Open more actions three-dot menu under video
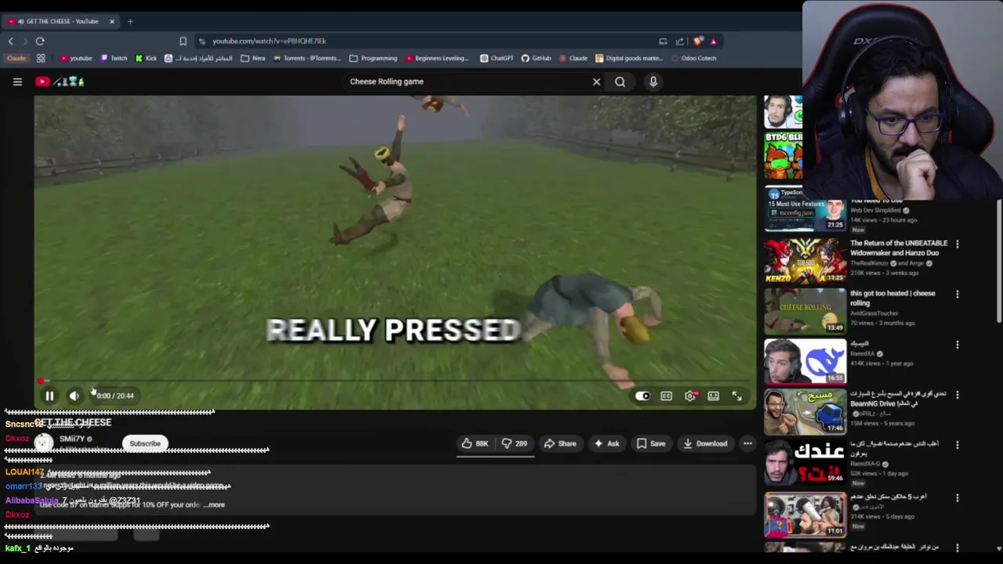The image size is (1003, 564). [748, 443]
